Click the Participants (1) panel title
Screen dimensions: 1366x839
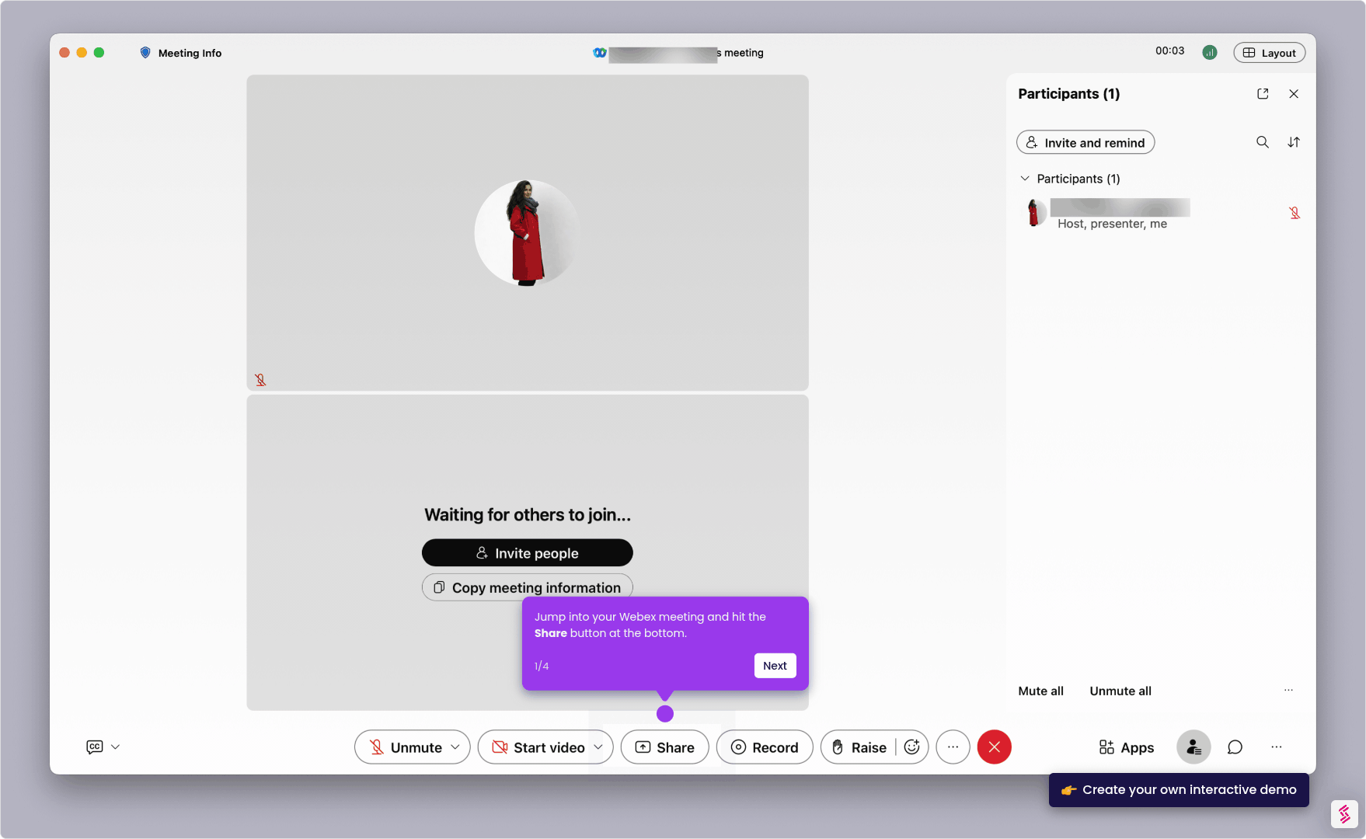tap(1068, 94)
